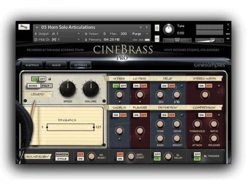
Task: Turn the Legato Speed knob
Action: tap(68, 89)
